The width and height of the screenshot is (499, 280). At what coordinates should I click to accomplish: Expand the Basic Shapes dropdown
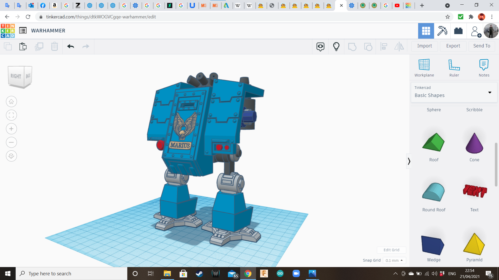point(490,93)
